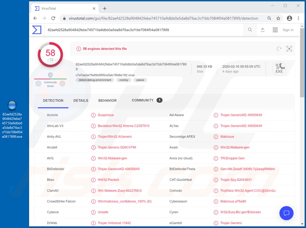Screen dimensions: 306x228
Task: Bookmark this page with the star icon
Action: 278,18
